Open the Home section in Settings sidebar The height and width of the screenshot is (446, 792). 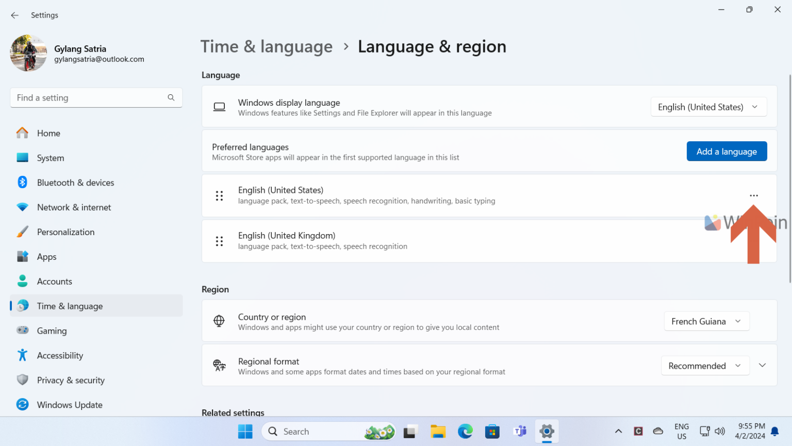[x=48, y=133]
